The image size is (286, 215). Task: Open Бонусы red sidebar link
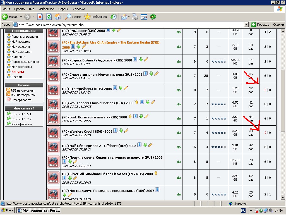pos(18,72)
